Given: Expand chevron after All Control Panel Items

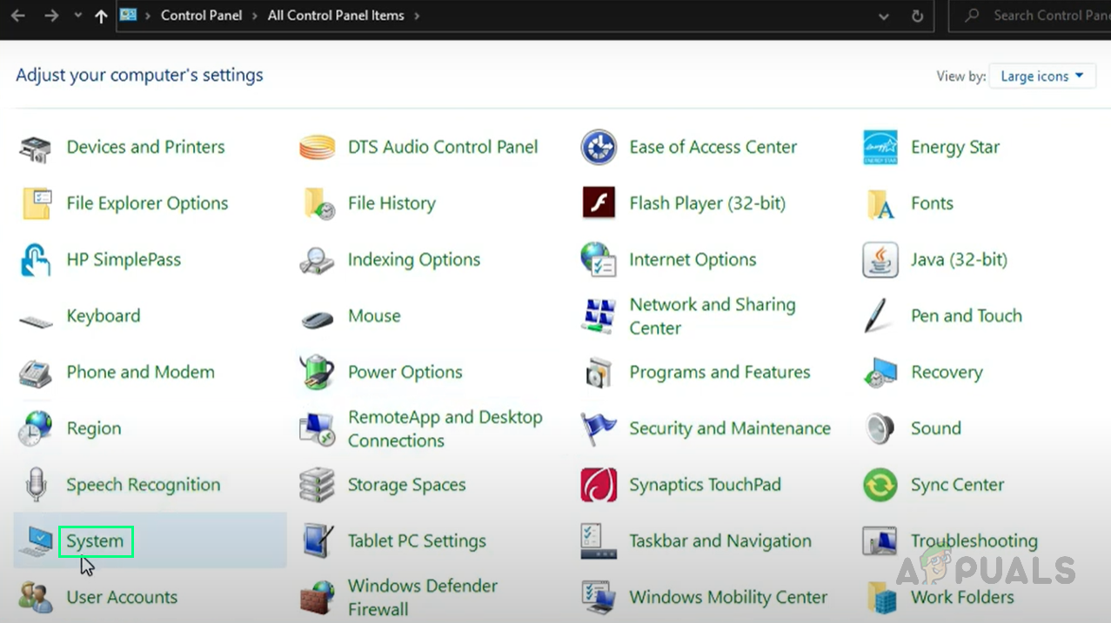Looking at the screenshot, I should (417, 16).
